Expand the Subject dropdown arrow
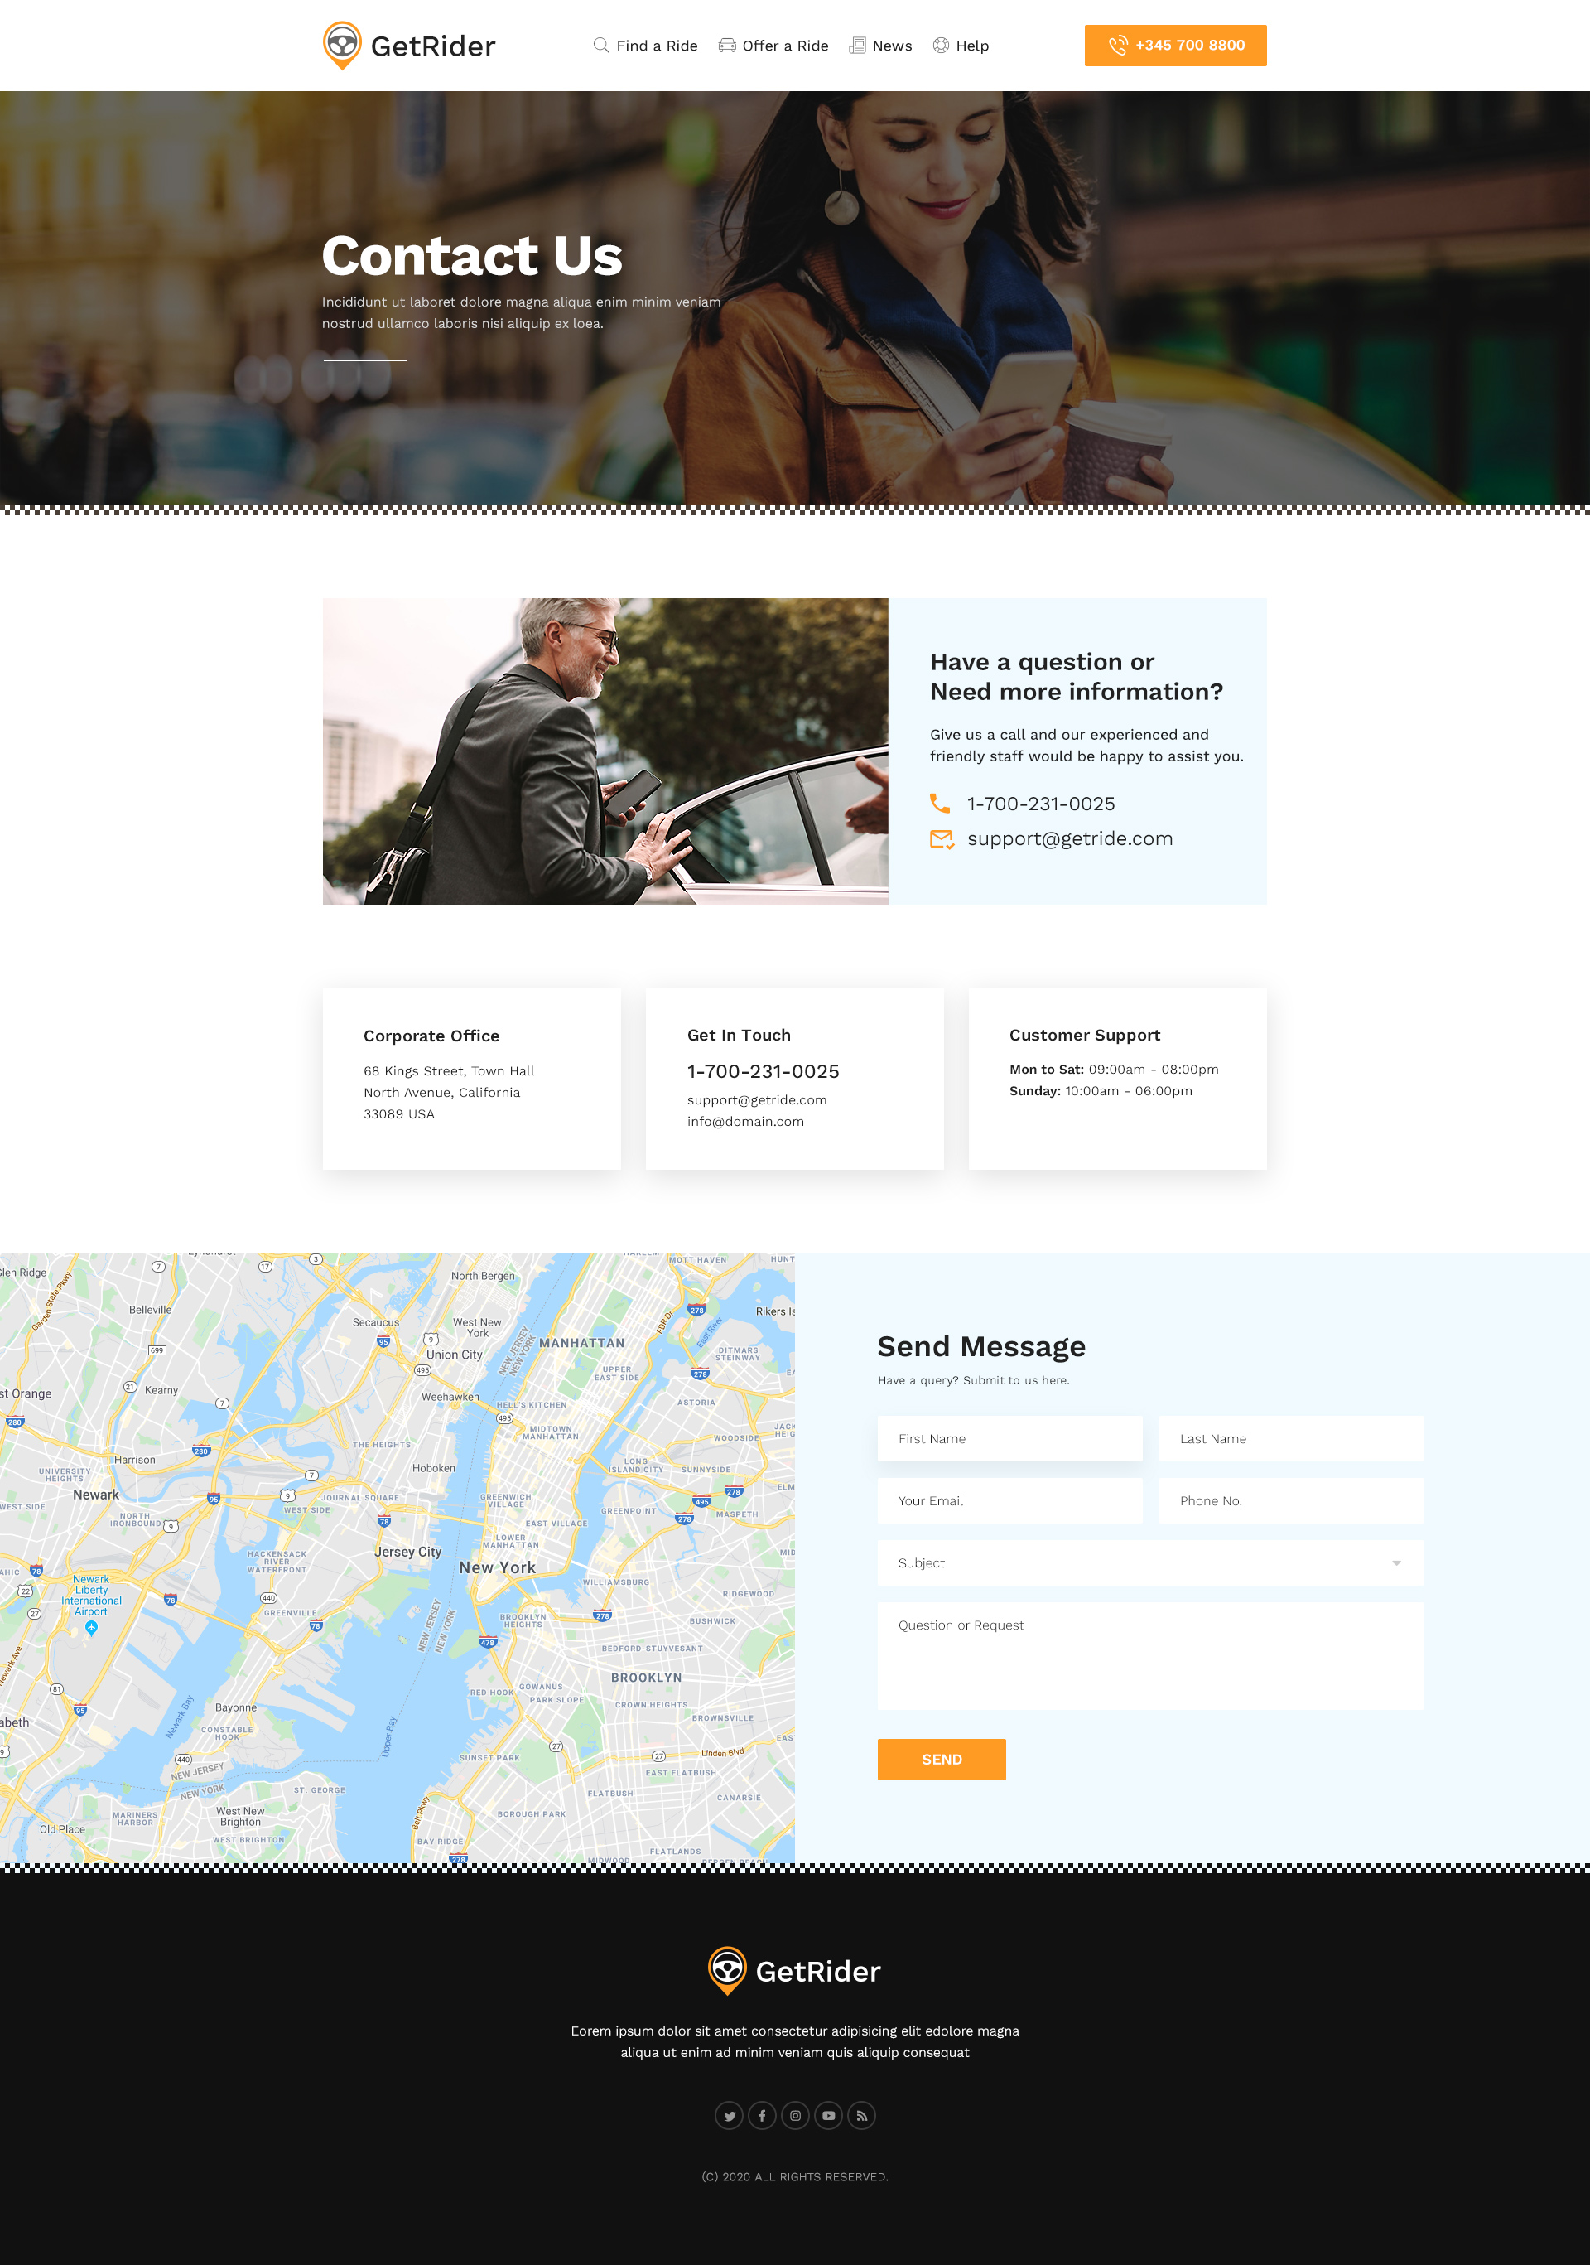 [x=1395, y=1562]
